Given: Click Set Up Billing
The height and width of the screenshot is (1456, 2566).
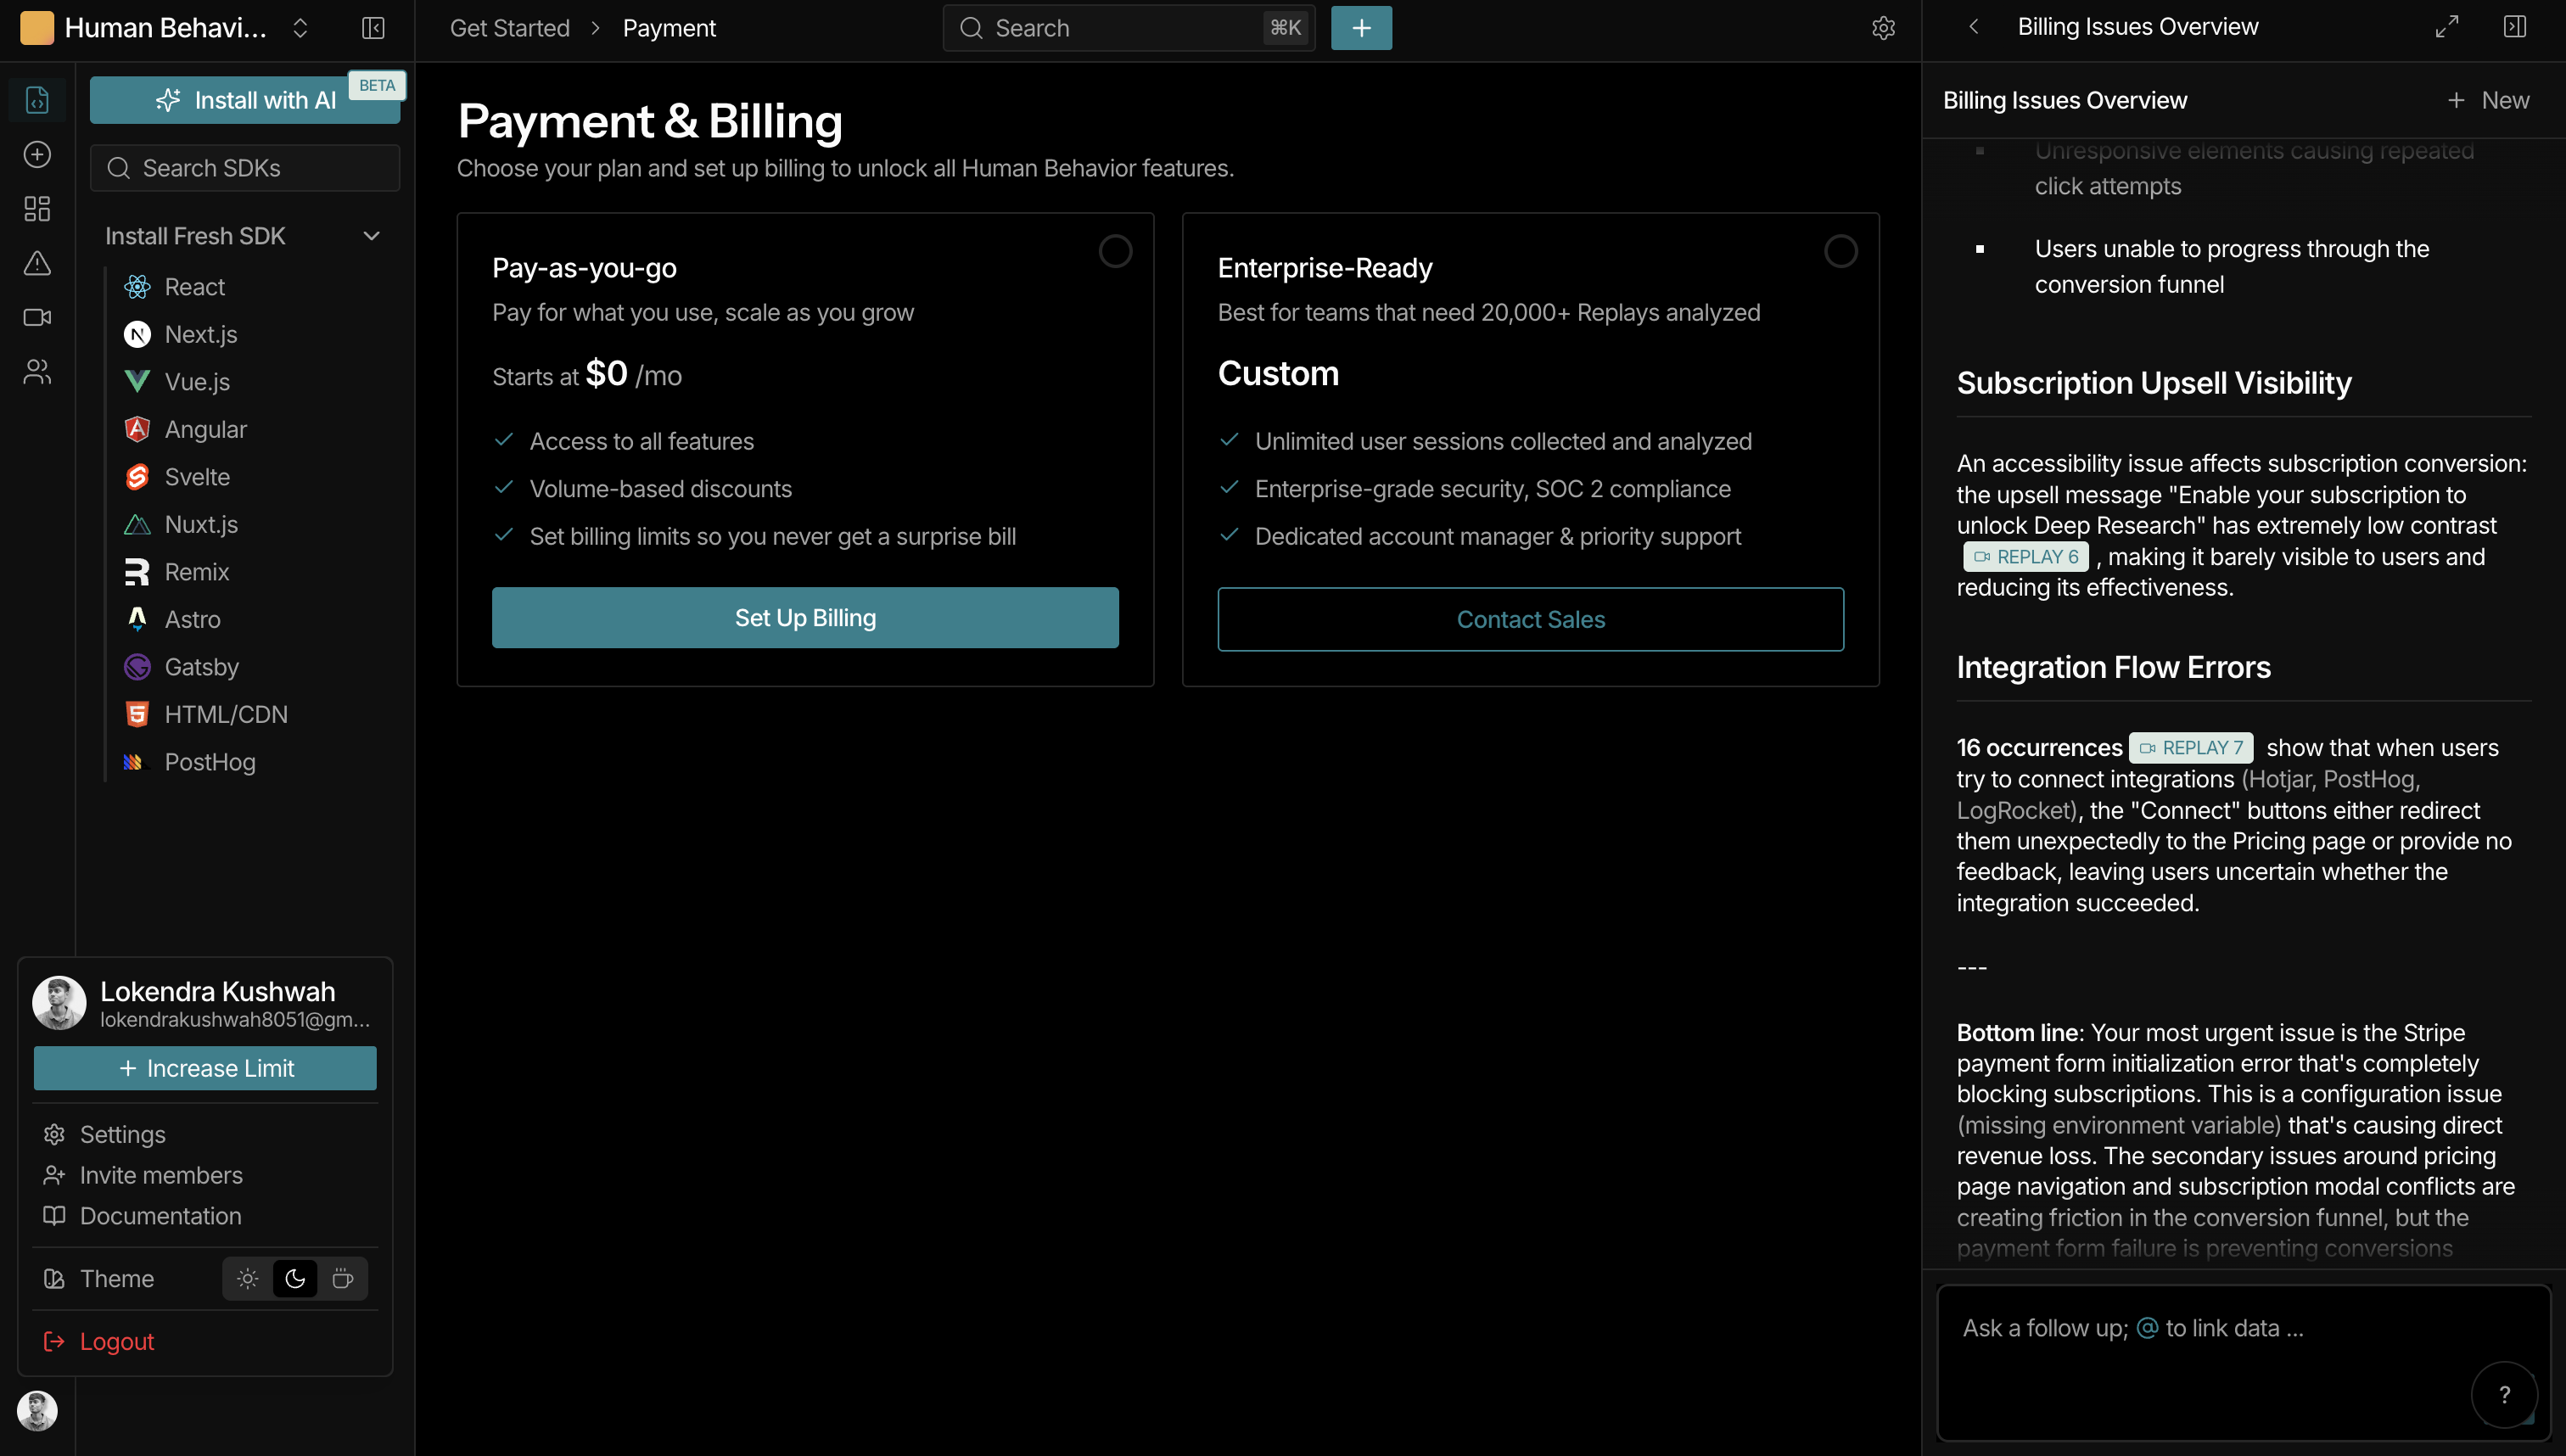Looking at the screenshot, I should 805,618.
